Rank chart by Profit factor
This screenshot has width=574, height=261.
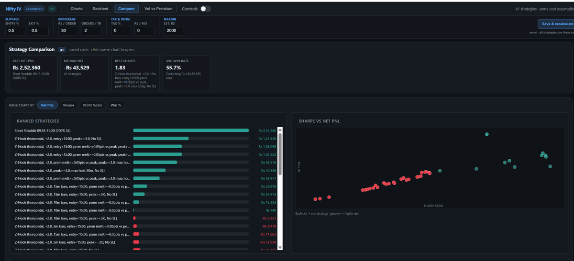92,105
